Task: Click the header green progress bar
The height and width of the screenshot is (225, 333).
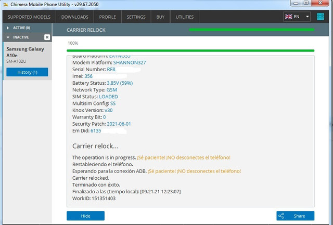Action: (x=252, y=30)
